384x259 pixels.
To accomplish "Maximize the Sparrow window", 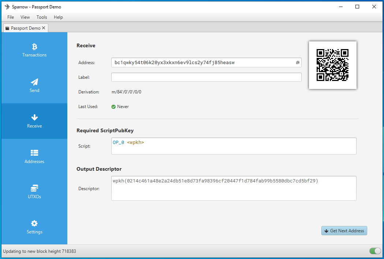I will click(x=357, y=7).
